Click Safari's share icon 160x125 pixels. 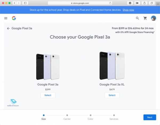pos(145,3)
